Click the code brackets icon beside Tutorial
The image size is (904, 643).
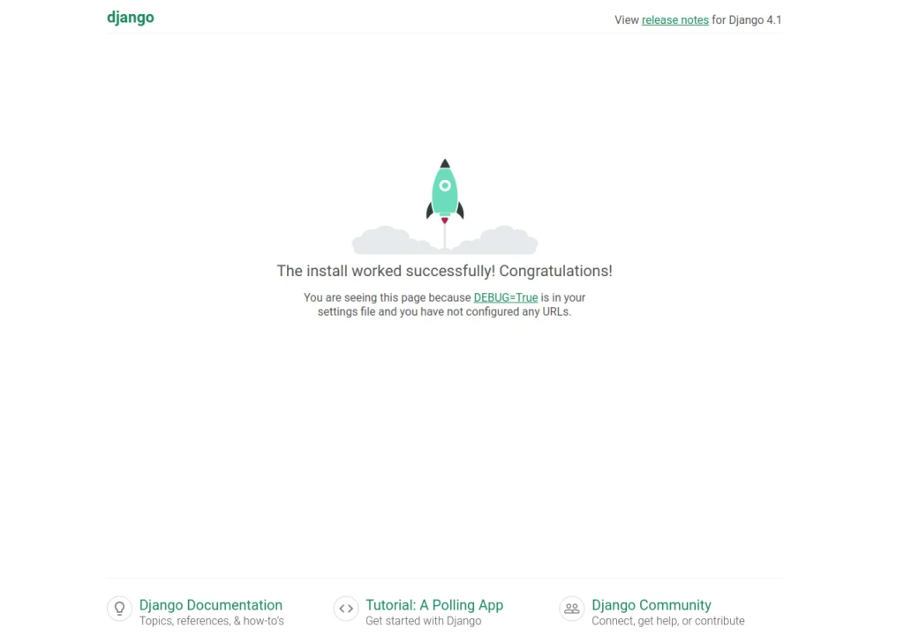(x=346, y=609)
